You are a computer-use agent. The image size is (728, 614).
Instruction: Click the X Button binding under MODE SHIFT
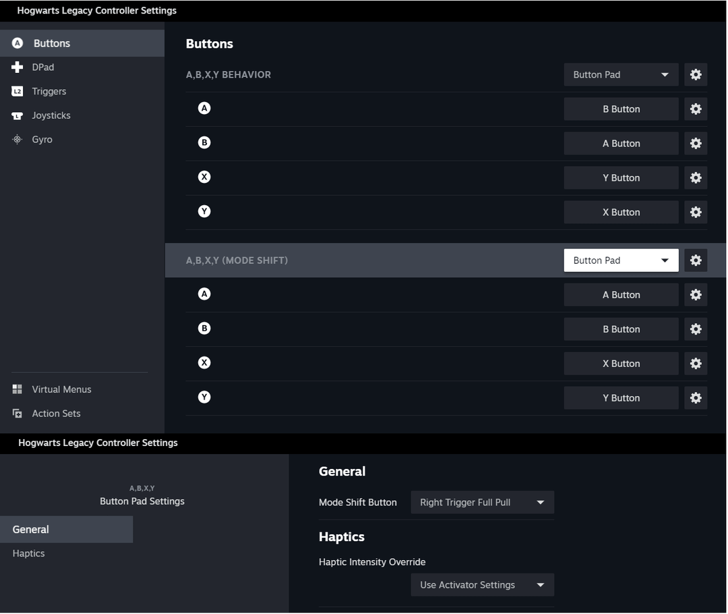pyautogui.click(x=620, y=363)
